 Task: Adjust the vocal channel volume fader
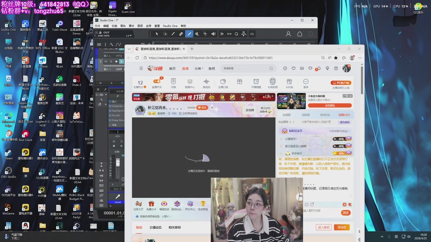click(117, 163)
